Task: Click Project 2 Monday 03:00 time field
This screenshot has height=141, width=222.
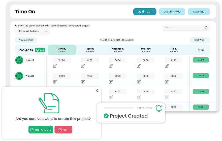Action: click(62, 76)
